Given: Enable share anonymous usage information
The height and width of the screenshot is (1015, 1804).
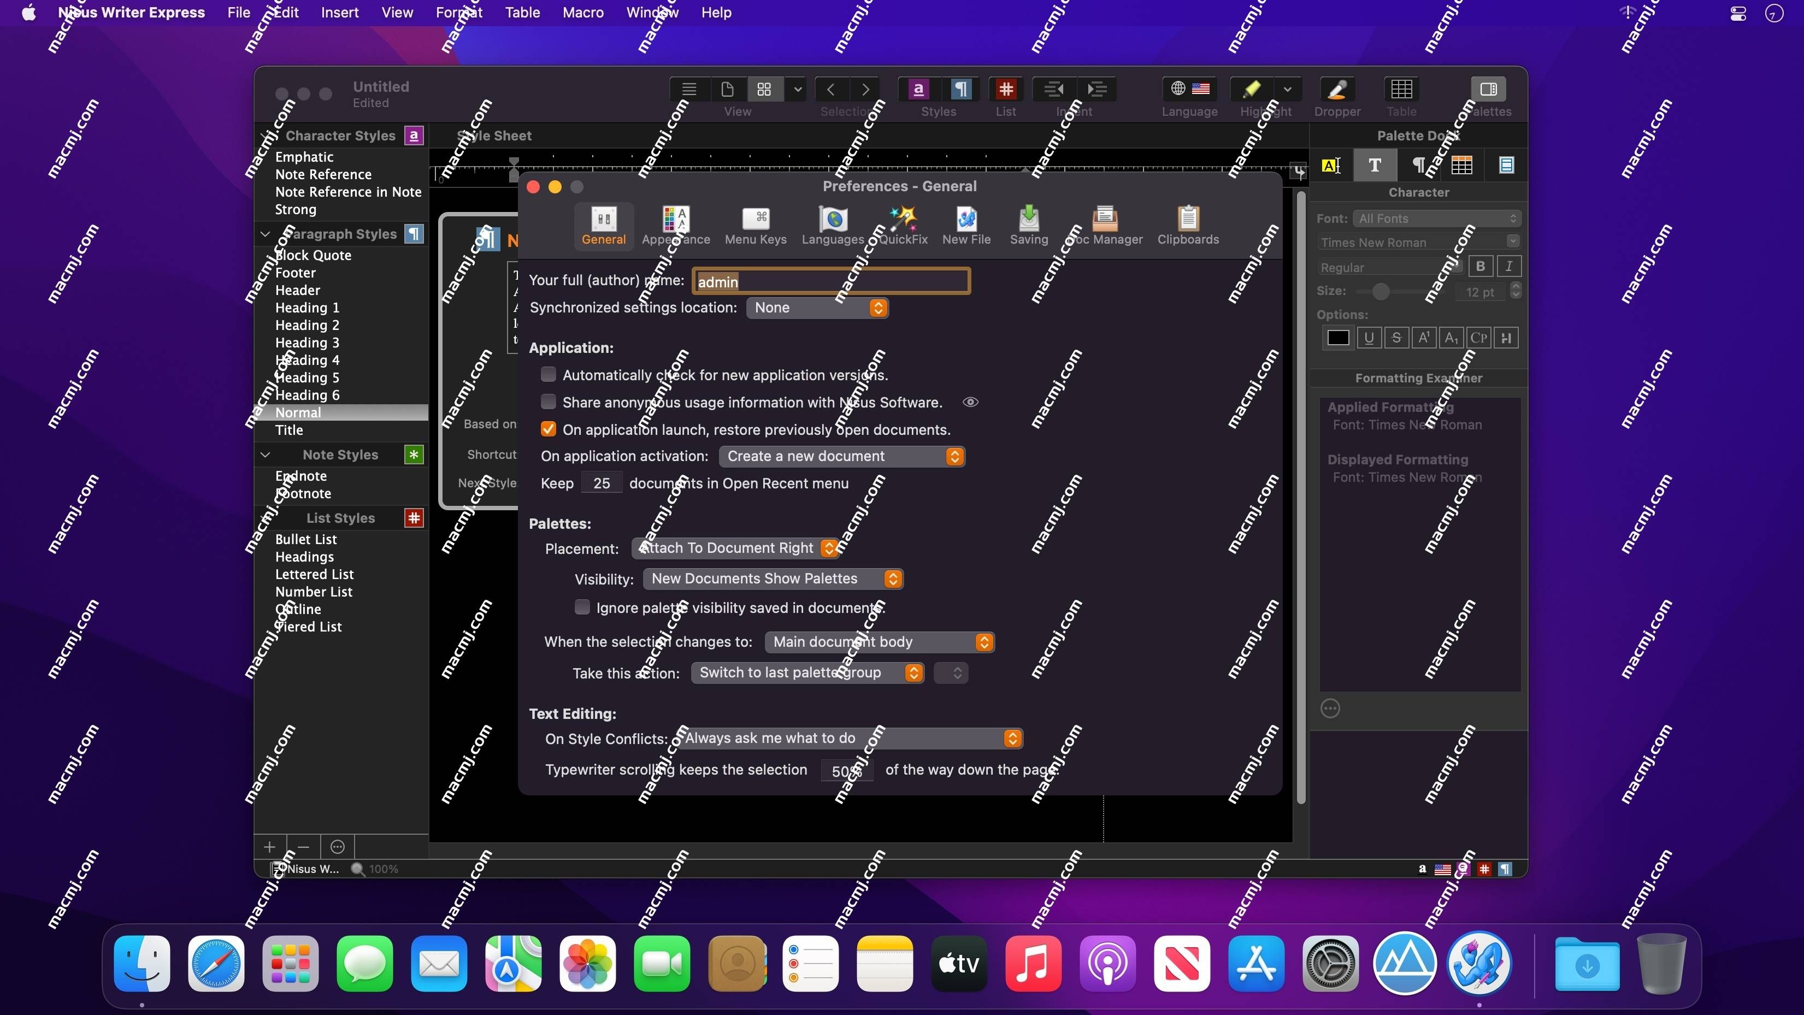Looking at the screenshot, I should (x=549, y=403).
